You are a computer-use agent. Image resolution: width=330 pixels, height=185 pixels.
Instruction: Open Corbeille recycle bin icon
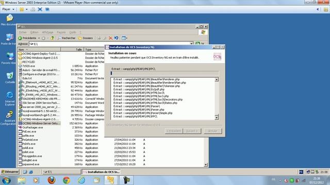tap(10, 78)
